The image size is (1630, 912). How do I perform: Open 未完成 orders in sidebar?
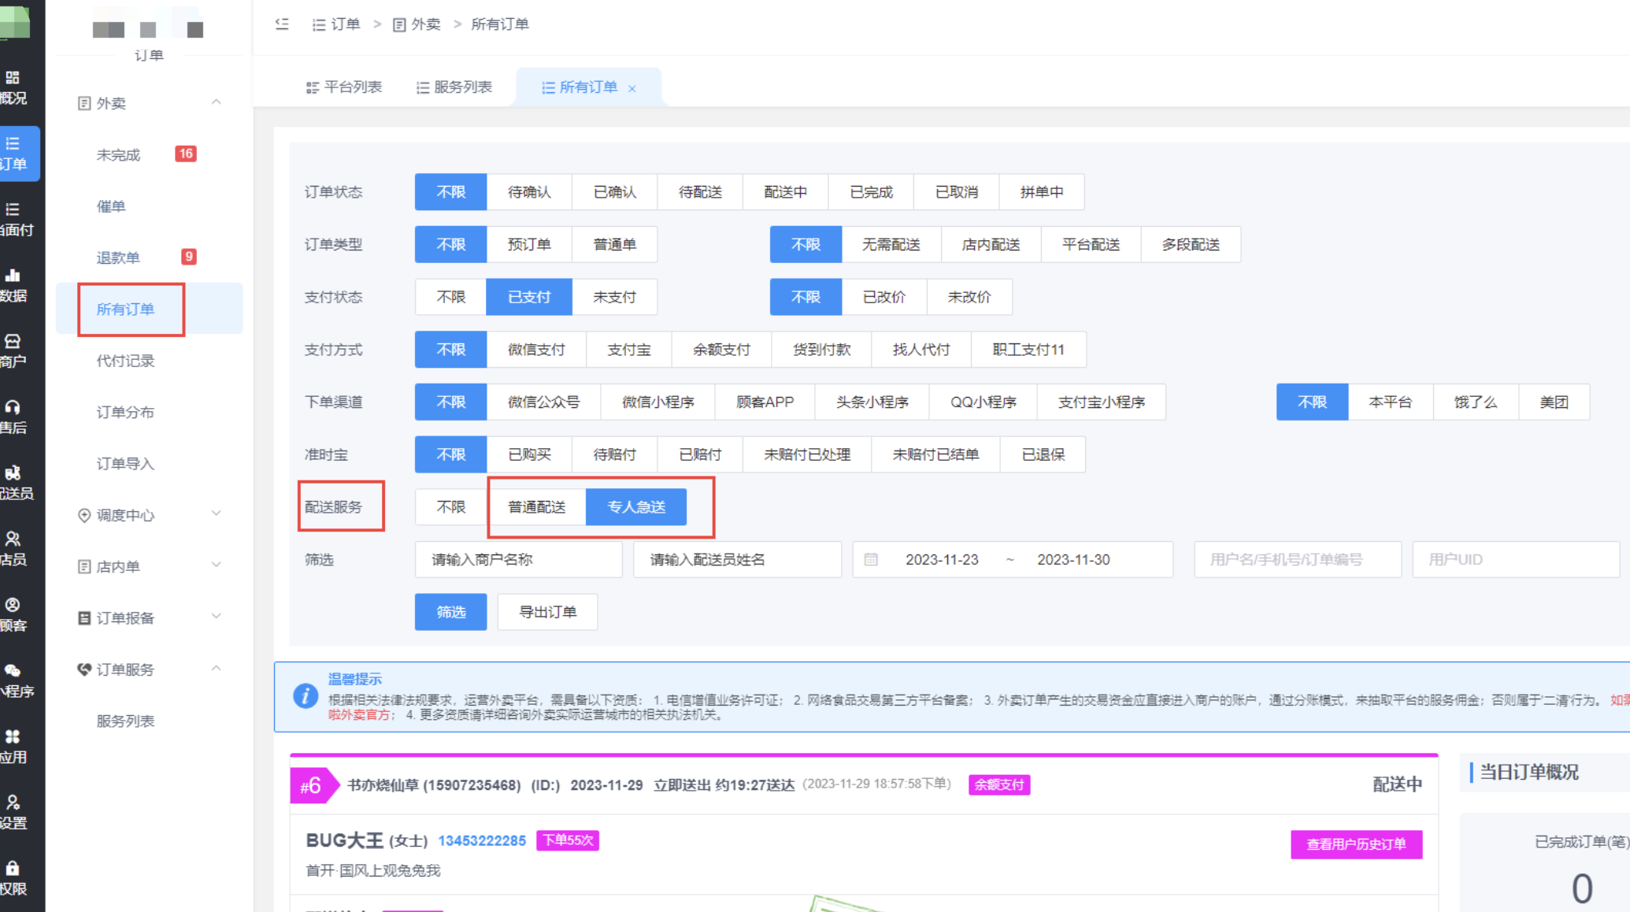tap(118, 155)
